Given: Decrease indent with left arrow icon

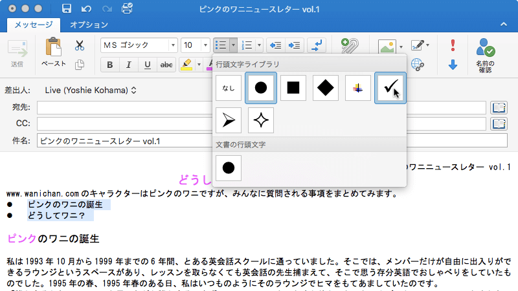Looking at the screenshot, I should point(276,45).
